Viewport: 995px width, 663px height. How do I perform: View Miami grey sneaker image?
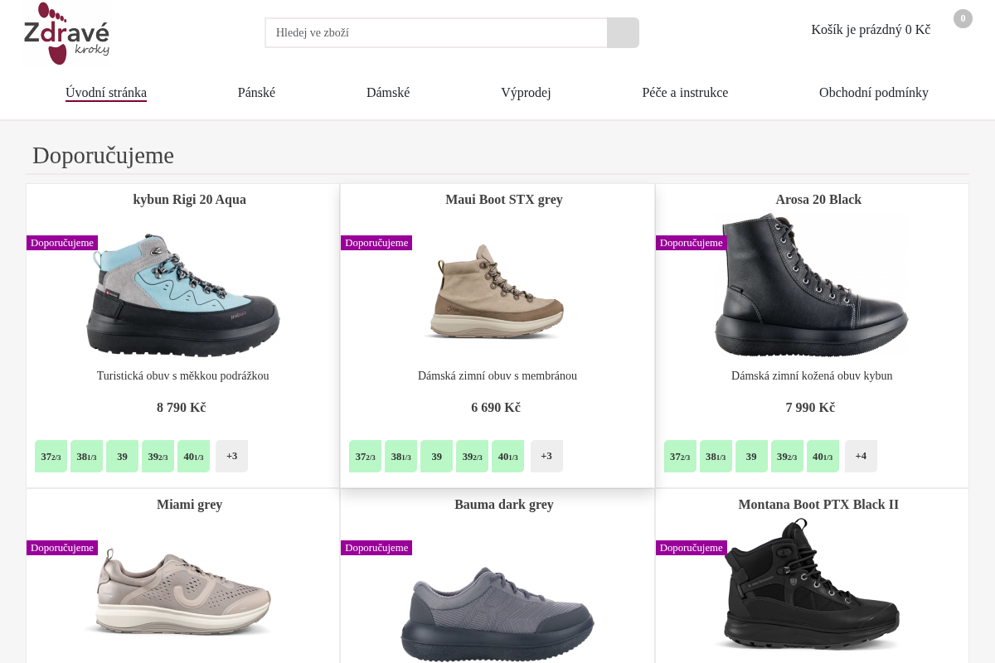[178, 590]
